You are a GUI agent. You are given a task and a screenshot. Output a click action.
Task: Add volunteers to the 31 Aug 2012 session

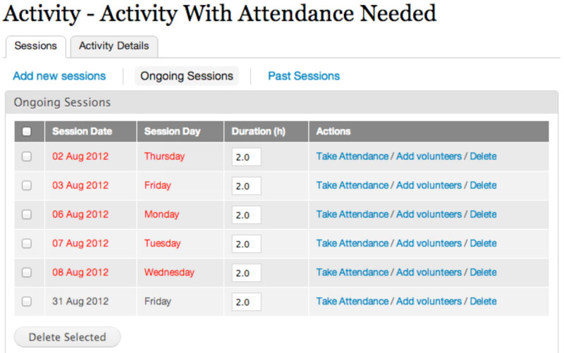click(x=429, y=302)
